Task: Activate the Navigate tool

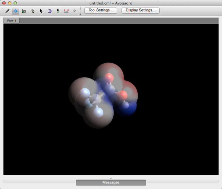Action: coord(15,11)
